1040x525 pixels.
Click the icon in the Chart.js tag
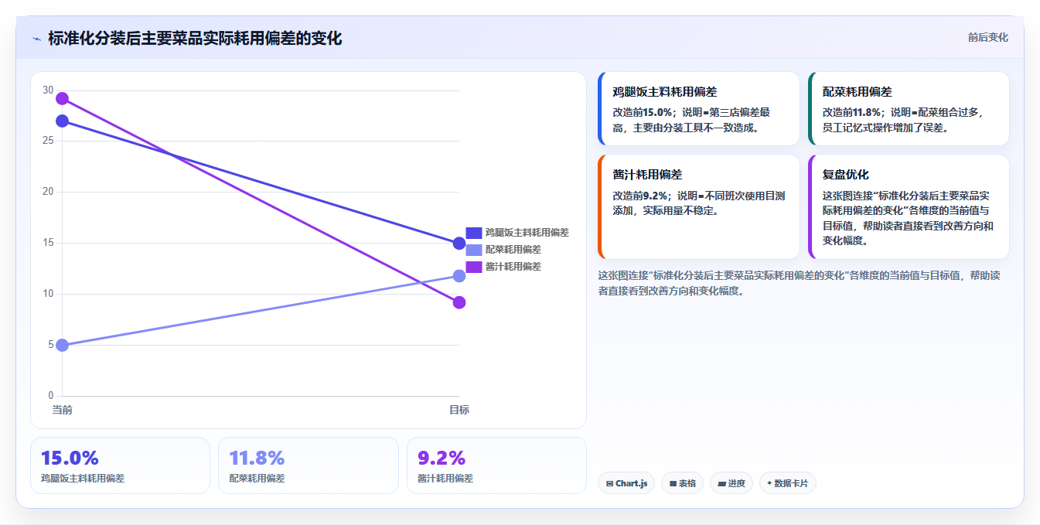tap(610, 484)
